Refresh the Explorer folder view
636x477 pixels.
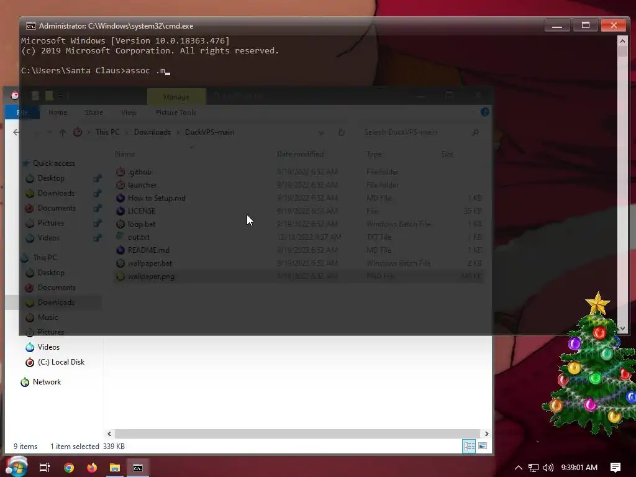[342, 132]
